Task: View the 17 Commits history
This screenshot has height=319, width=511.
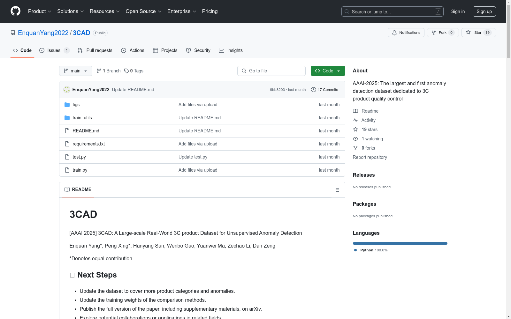Action: (x=324, y=90)
